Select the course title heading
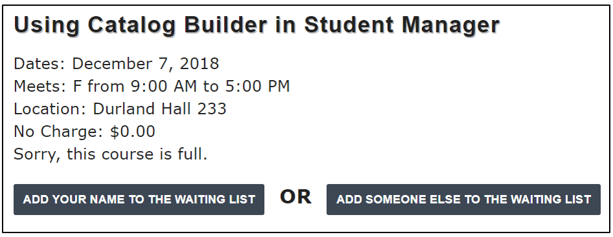Viewport: 613px width, 237px height. point(256,25)
